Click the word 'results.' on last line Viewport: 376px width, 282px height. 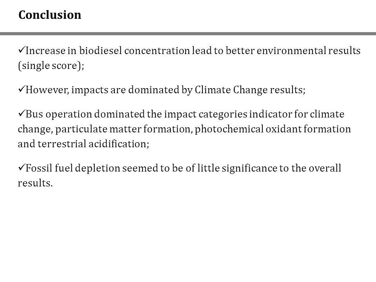35,183
